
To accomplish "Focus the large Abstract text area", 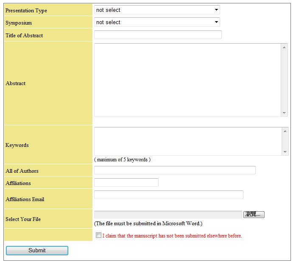I will (x=187, y=80).
